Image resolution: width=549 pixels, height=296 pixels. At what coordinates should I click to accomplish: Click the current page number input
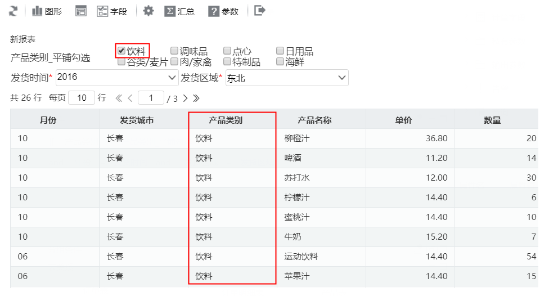151,98
